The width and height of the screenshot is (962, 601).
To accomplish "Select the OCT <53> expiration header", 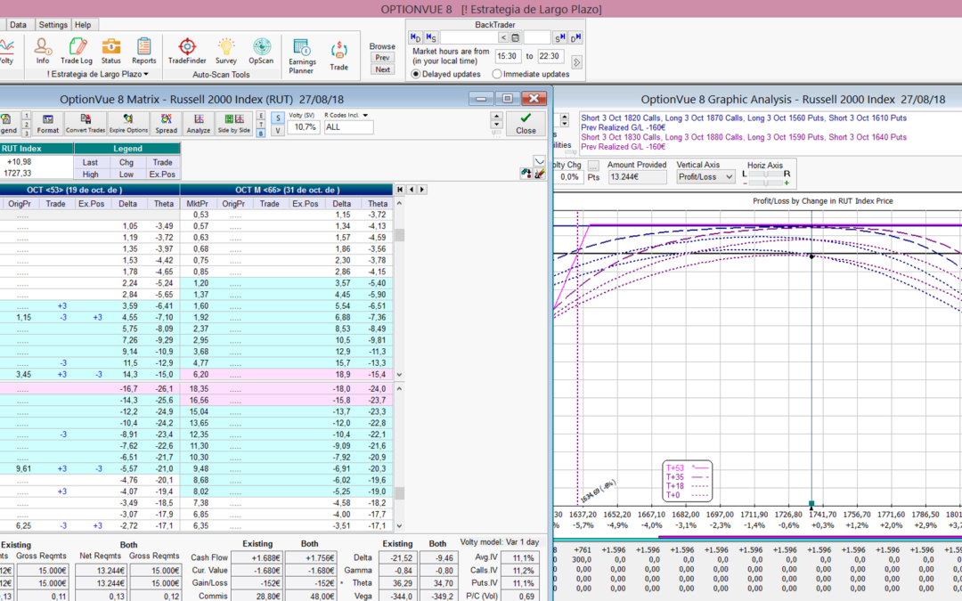I will [90, 190].
